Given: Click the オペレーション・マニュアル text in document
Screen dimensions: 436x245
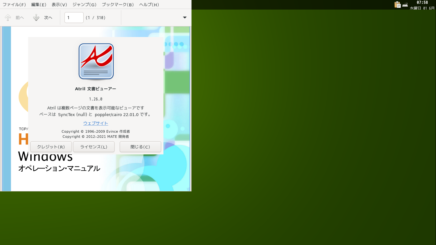Looking at the screenshot, I should pyautogui.click(x=59, y=168).
